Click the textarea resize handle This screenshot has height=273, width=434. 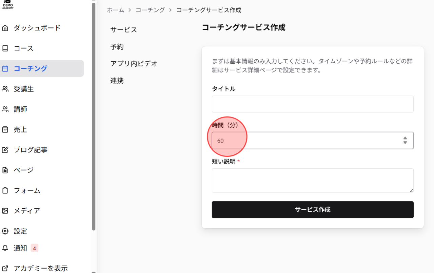point(411,190)
